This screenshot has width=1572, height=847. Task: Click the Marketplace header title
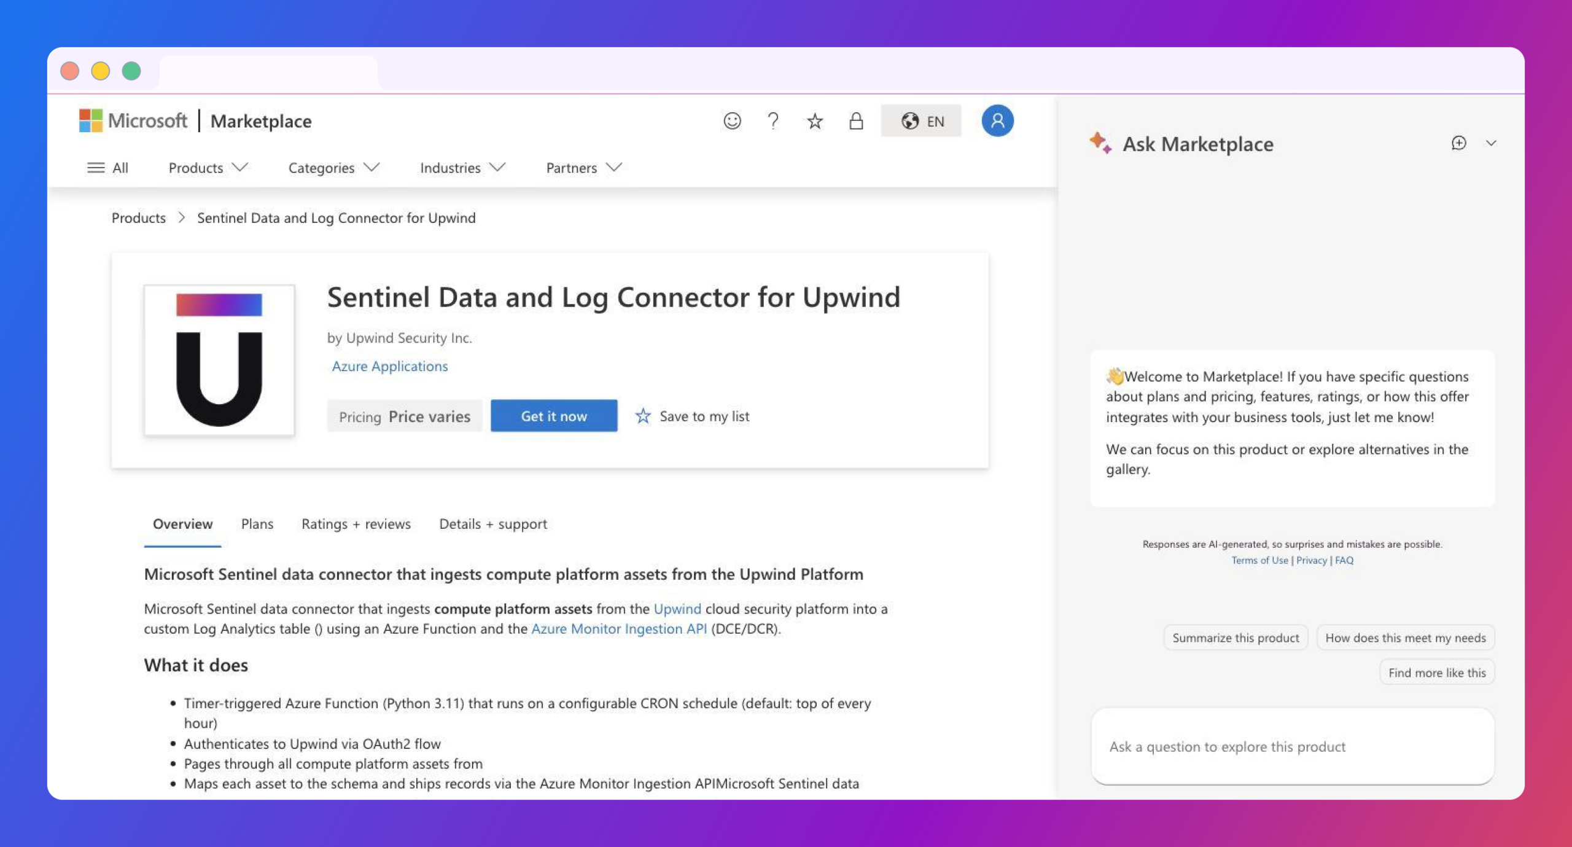[x=261, y=121]
